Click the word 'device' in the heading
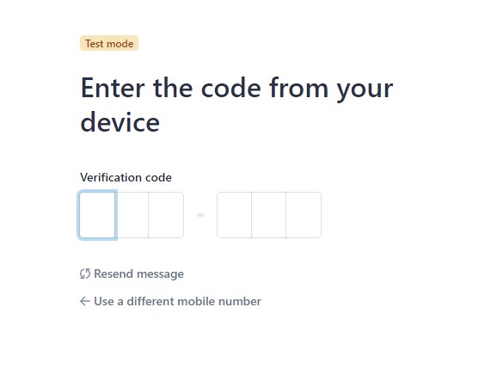 pyautogui.click(x=120, y=122)
